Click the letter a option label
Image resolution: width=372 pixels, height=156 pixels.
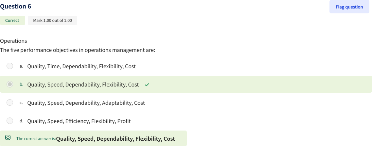21,66
